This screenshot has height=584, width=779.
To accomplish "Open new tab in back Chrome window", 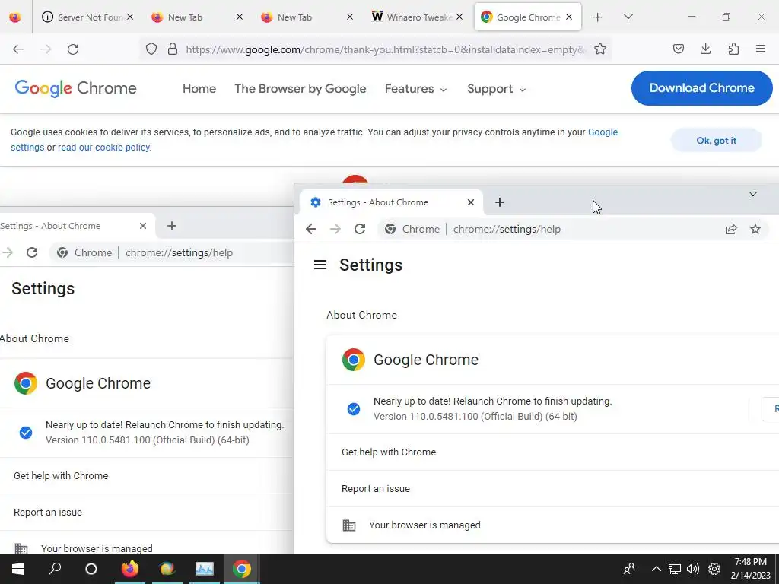I will pos(172,226).
